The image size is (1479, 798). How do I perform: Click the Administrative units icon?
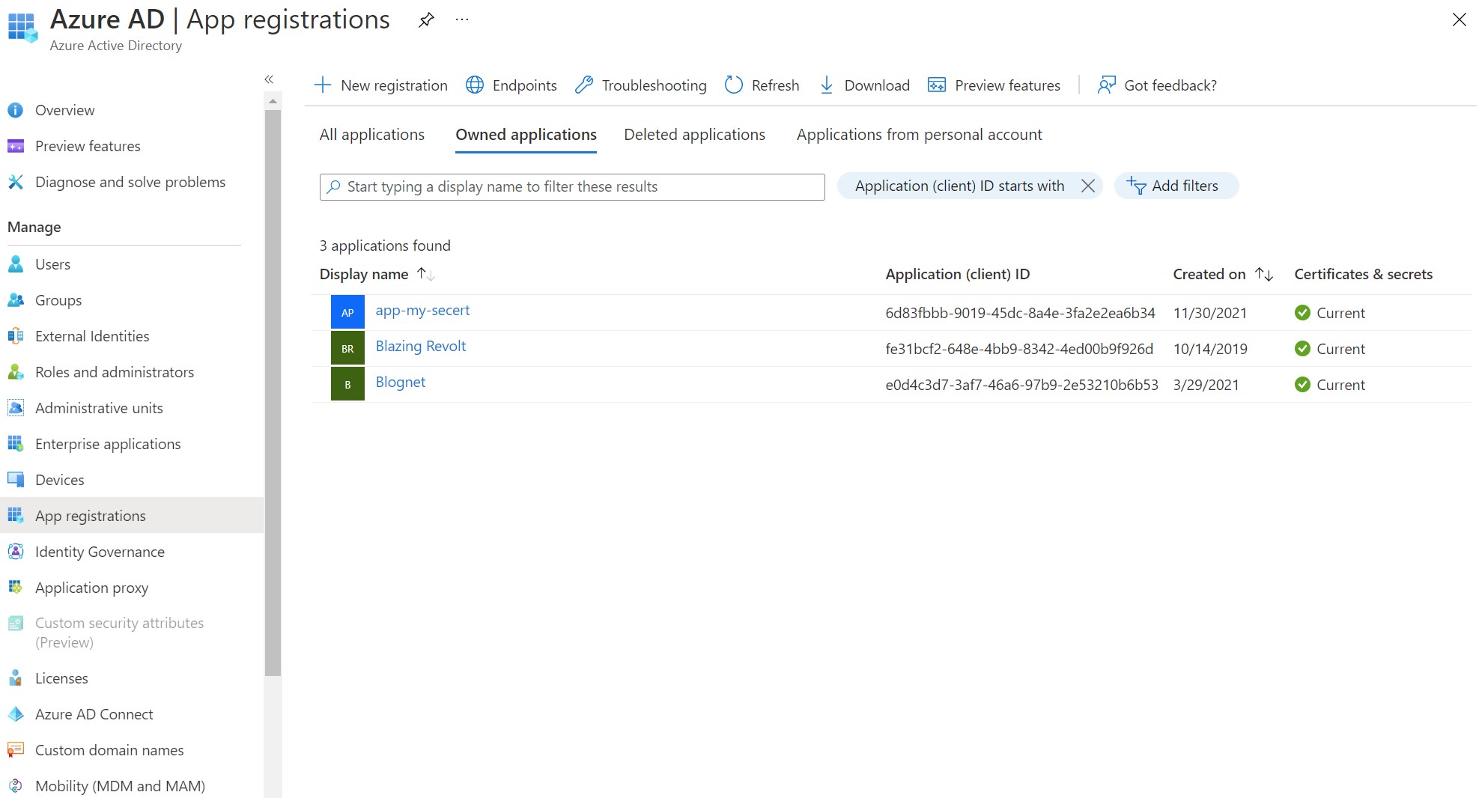(x=16, y=408)
